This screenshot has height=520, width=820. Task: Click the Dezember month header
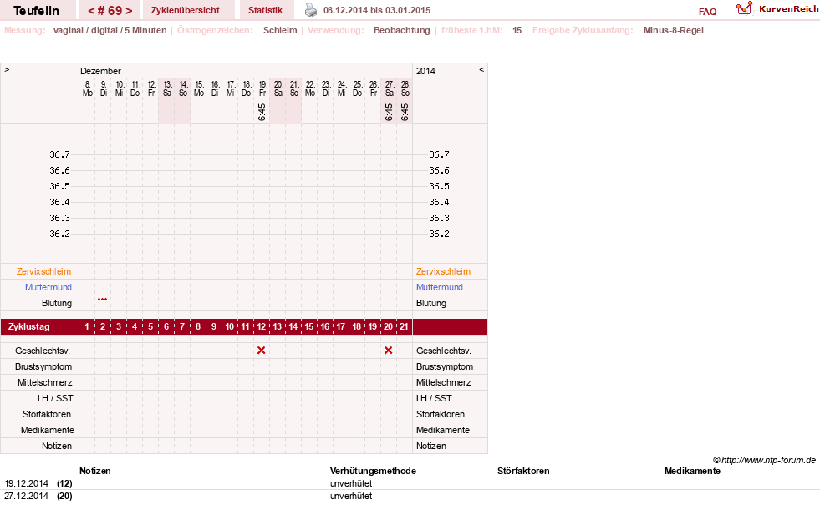coord(100,71)
